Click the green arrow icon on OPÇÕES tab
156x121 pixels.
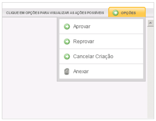(x=115, y=13)
